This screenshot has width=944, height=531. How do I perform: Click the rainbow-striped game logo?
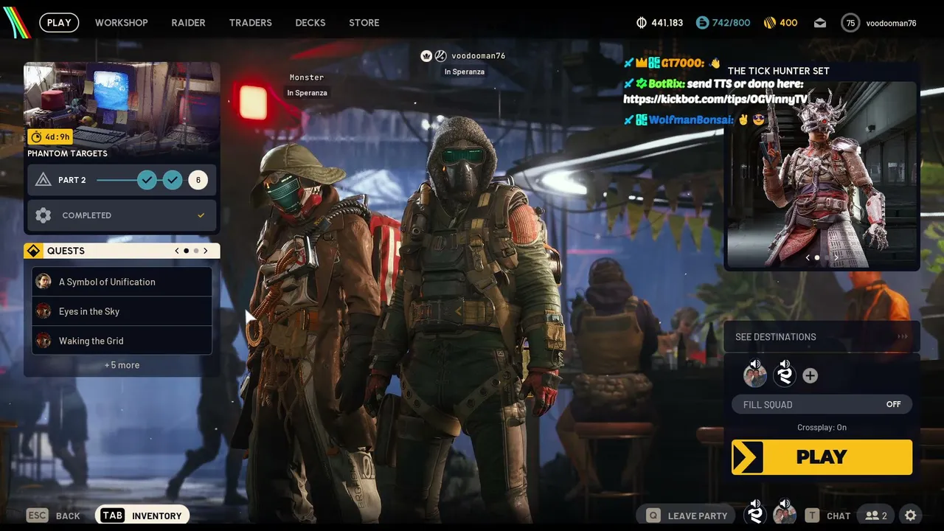(x=17, y=22)
